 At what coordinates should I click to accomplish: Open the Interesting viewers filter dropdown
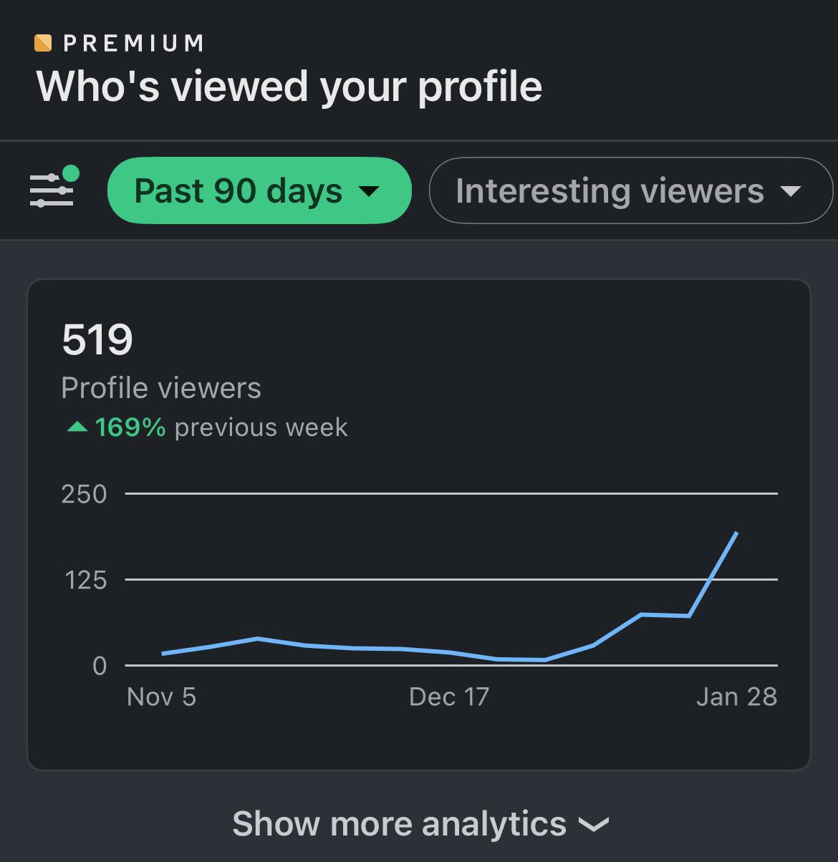tap(630, 190)
